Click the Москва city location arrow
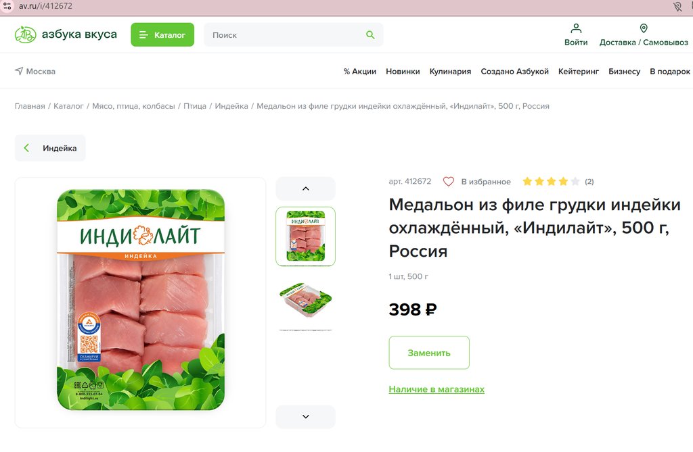693x452 pixels. (18, 71)
